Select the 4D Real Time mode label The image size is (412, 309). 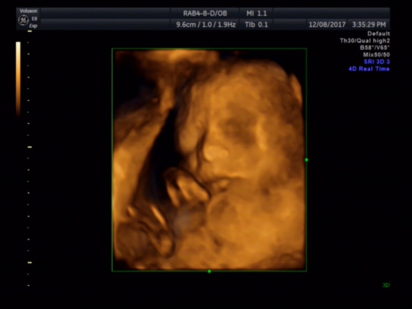click(369, 68)
